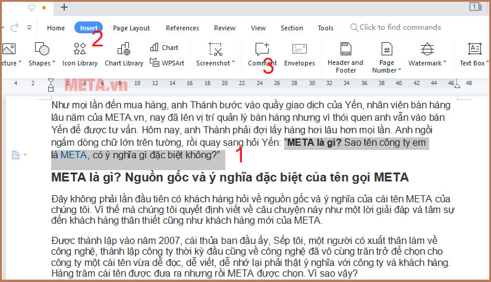The width and height of the screenshot is (491, 282).
Task: Click paragraph starting 'Được thành lập vào năm 2007'
Action: (x=250, y=257)
